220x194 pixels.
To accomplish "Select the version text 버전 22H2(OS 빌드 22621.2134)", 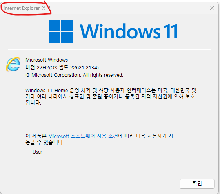I will (62, 68).
